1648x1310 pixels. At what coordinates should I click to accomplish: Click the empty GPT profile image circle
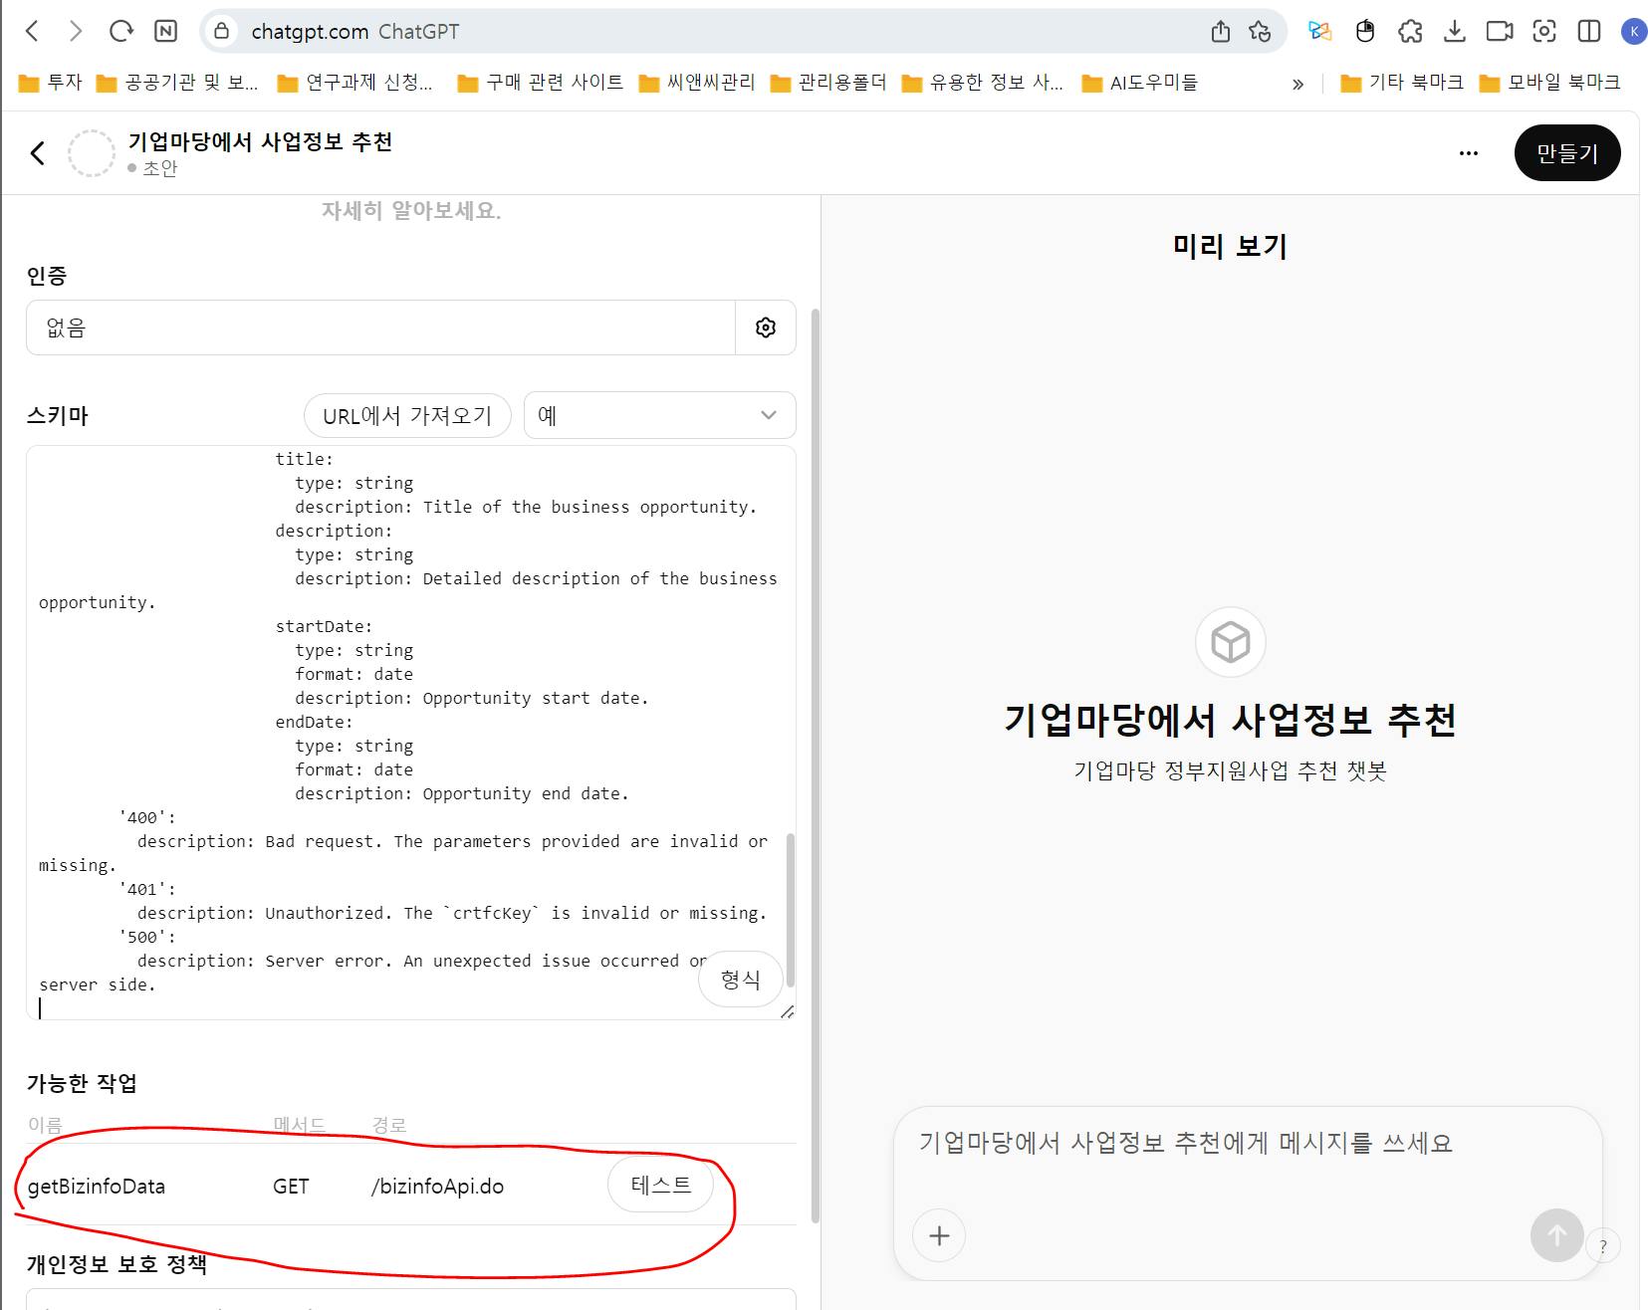click(x=92, y=153)
